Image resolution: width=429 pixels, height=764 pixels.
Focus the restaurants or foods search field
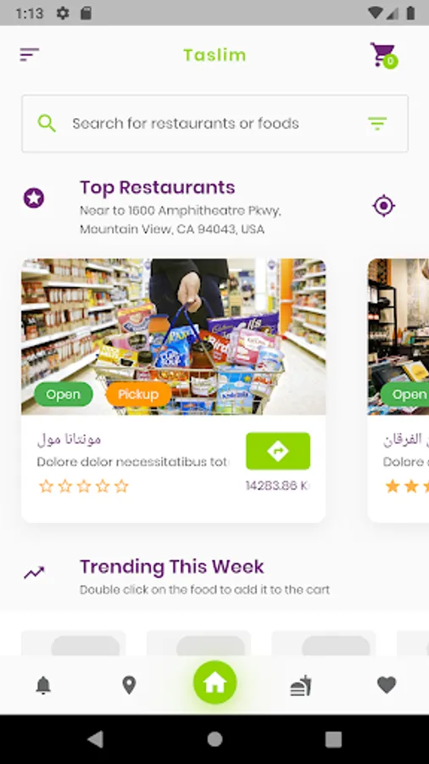click(215, 124)
